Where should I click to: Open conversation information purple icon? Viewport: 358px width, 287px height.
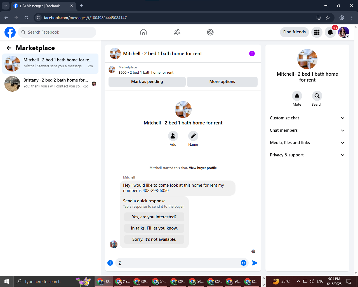click(x=252, y=54)
